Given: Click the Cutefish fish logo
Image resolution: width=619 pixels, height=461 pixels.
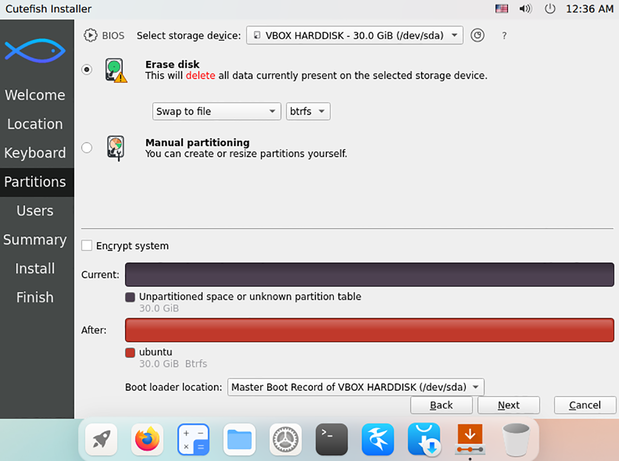Looking at the screenshot, I should tap(35, 51).
